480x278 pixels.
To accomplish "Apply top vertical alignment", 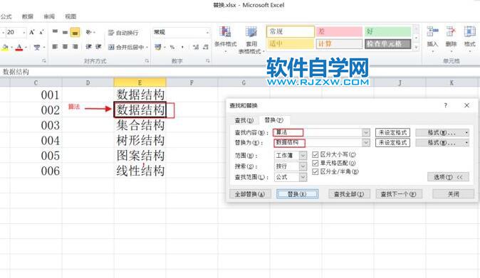I will [55, 32].
